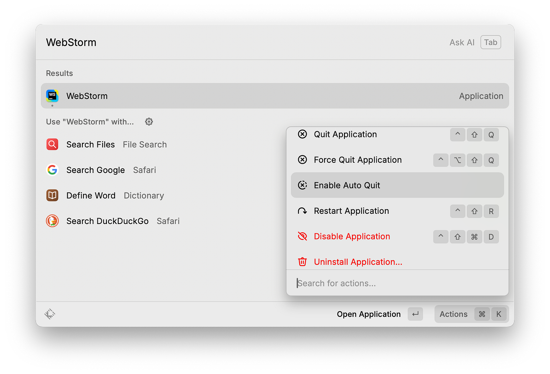Image resolution: width=550 pixels, height=374 pixels.
Task: Click the Quit Application circled-x icon
Action: tap(302, 134)
